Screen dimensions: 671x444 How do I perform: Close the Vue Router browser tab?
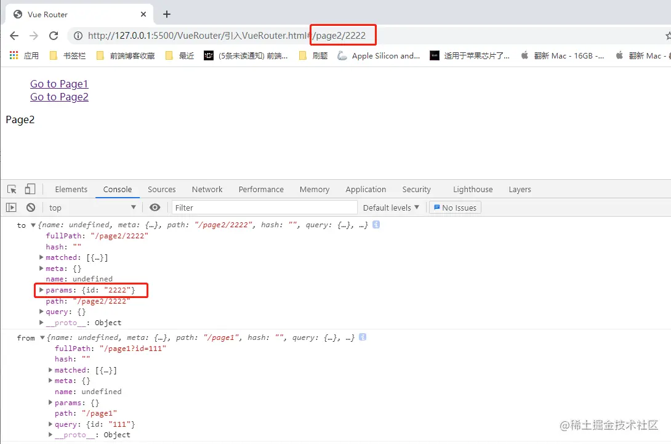[x=143, y=14]
